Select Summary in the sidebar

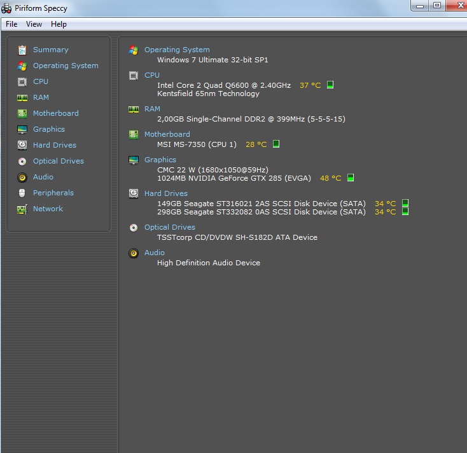[51, 50]
